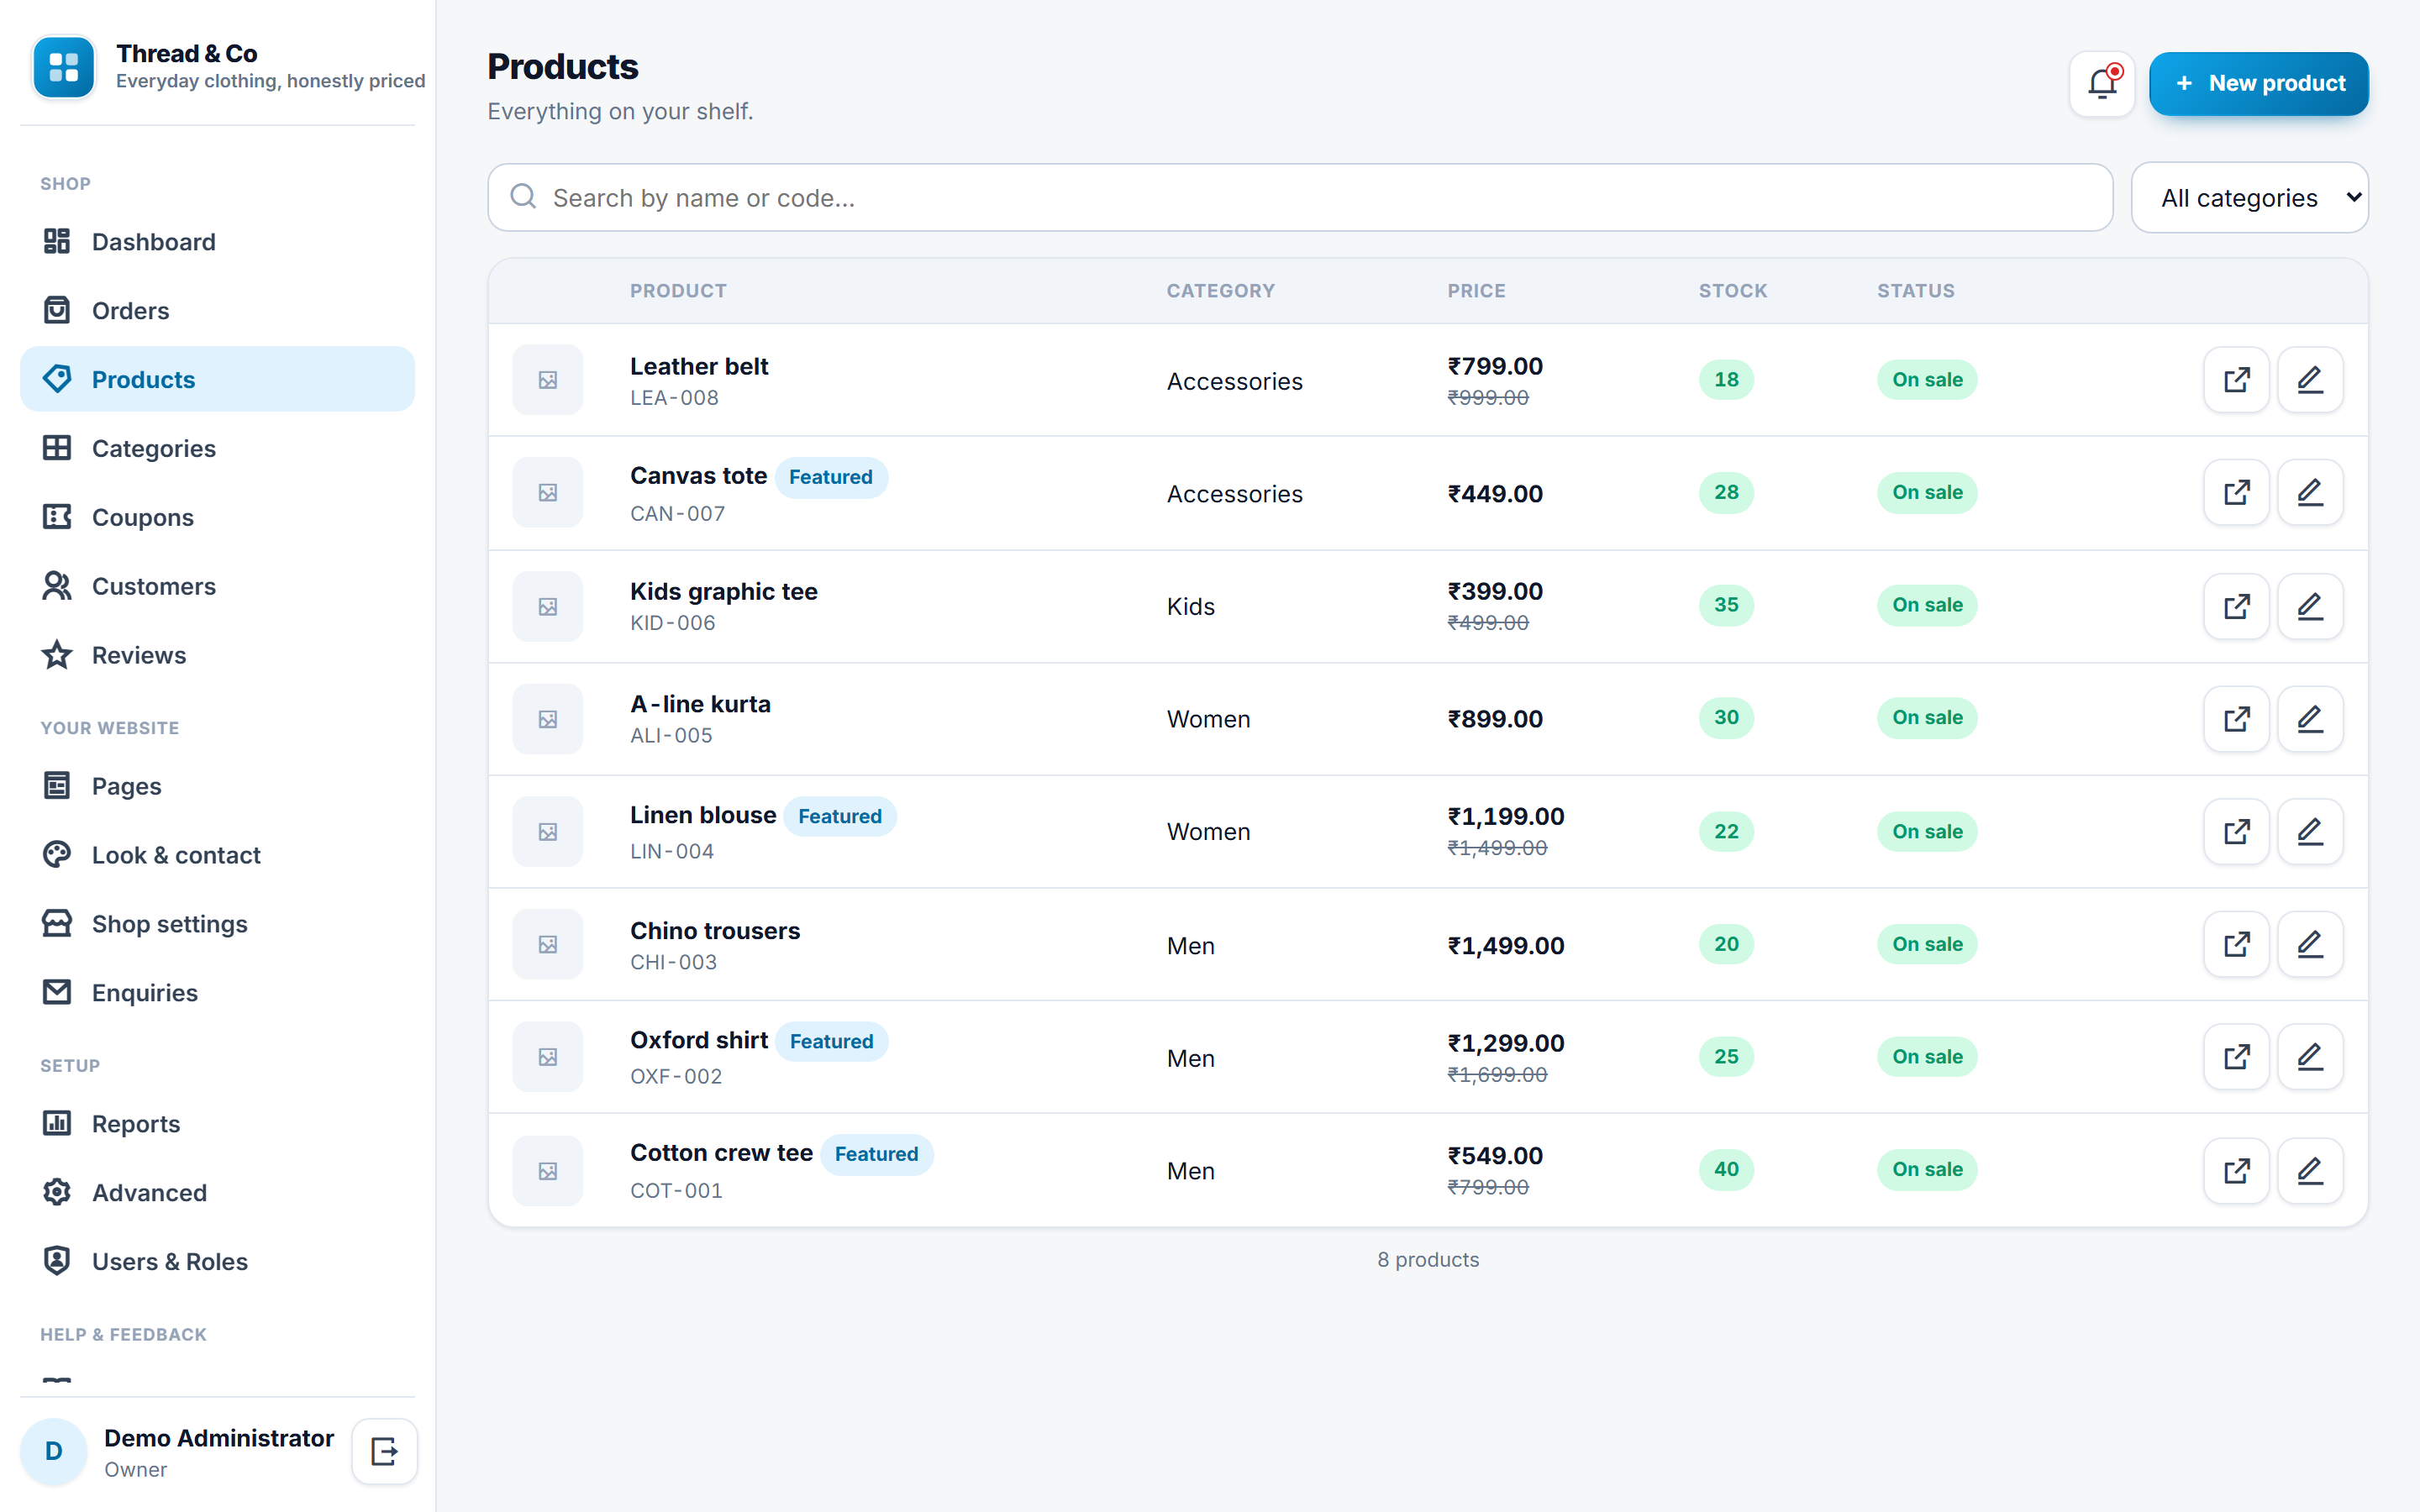
Task: Expand the All categories dropdown
Action: click(2249, 197)
